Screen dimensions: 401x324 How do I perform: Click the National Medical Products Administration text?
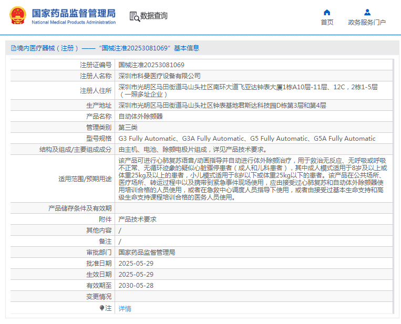point(74,22)
